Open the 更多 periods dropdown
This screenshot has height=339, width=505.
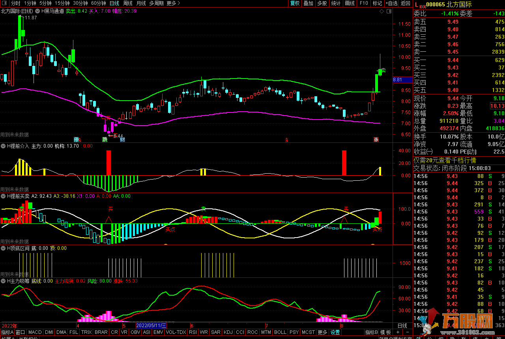pos(173,3)
